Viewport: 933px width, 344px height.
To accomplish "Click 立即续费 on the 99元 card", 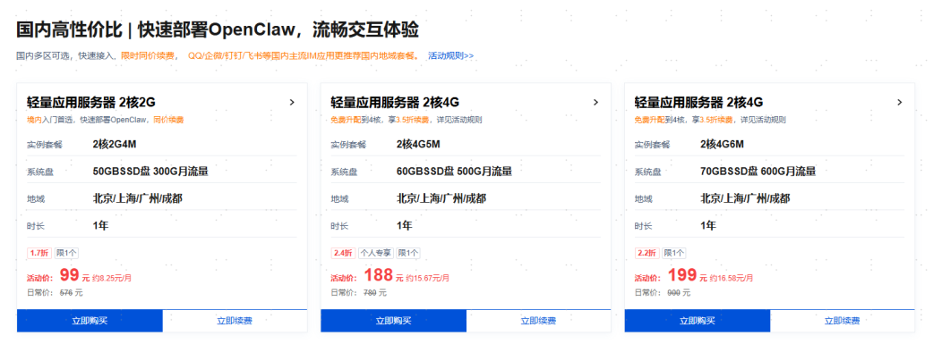I will tap(235, 321).
